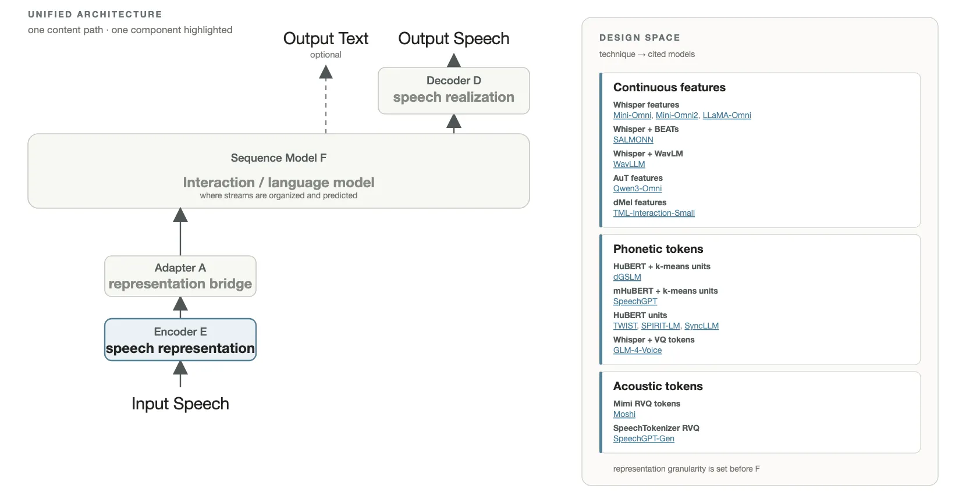Open the Moshi link
This screenshot has width=966, height=503.
624,414
